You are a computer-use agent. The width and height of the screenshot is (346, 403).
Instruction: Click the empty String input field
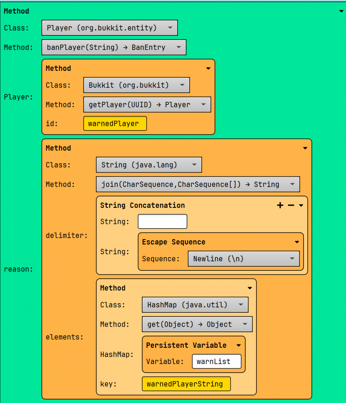(162, 222)
